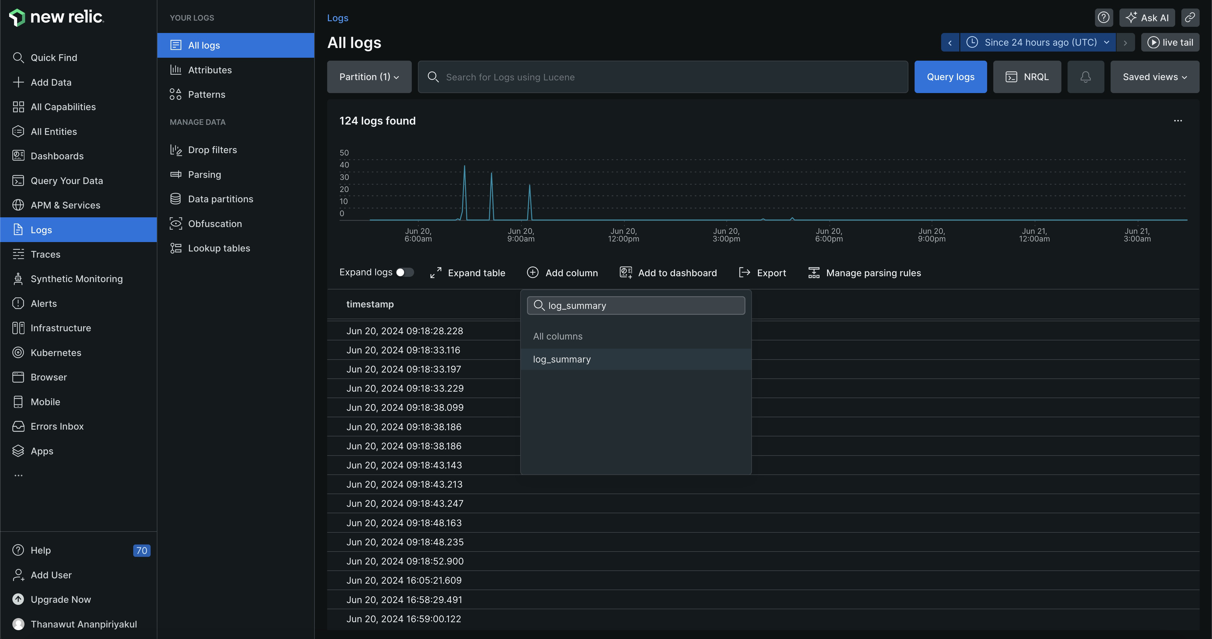The image size is (1212, 639).
Task: Click the Query logs button
Action: click(x=950, y=77)
